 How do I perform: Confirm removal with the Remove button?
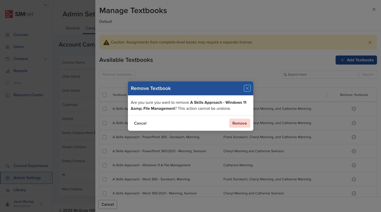coord(240,123)
